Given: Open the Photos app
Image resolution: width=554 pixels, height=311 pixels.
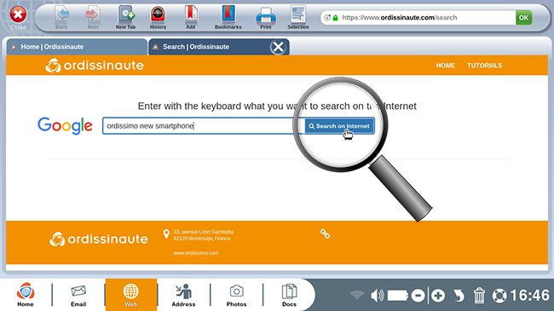Looking at the screenshot, I should 236,296.
